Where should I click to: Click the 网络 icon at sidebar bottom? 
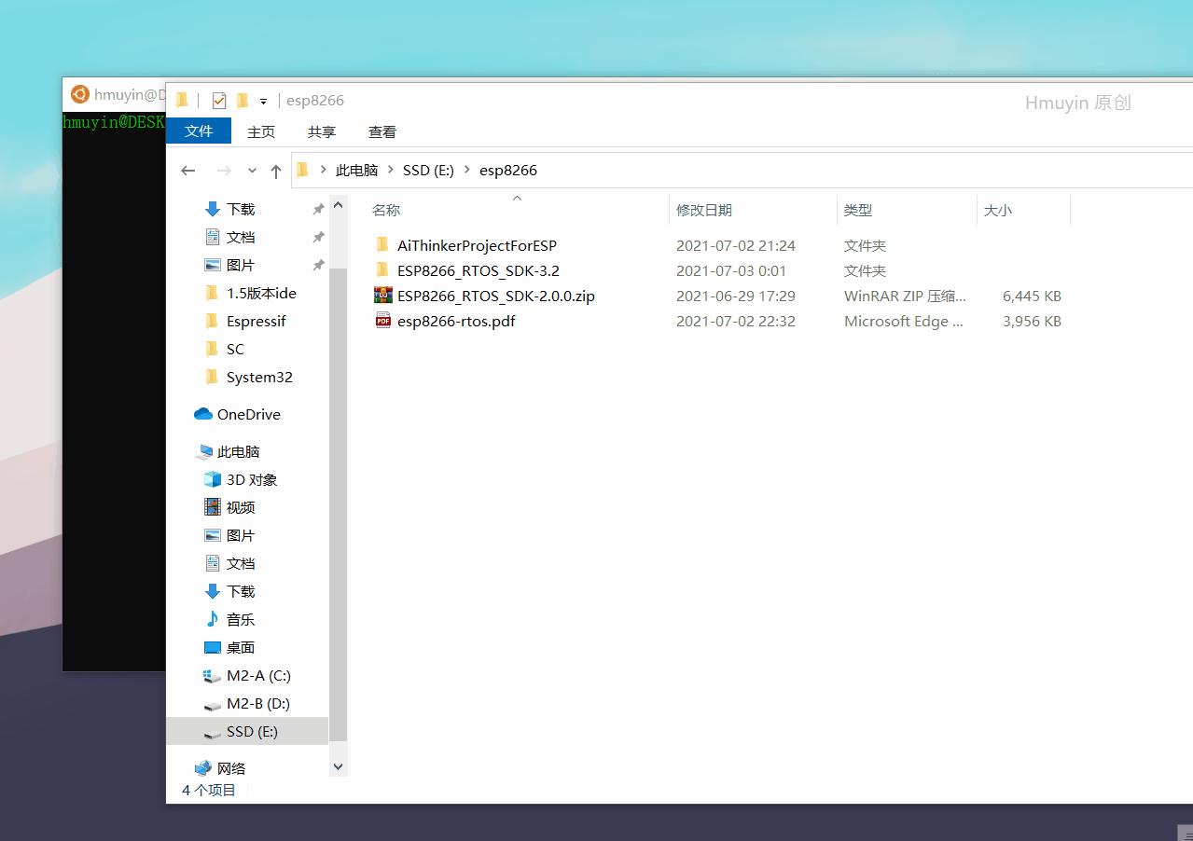click(204, 767)
